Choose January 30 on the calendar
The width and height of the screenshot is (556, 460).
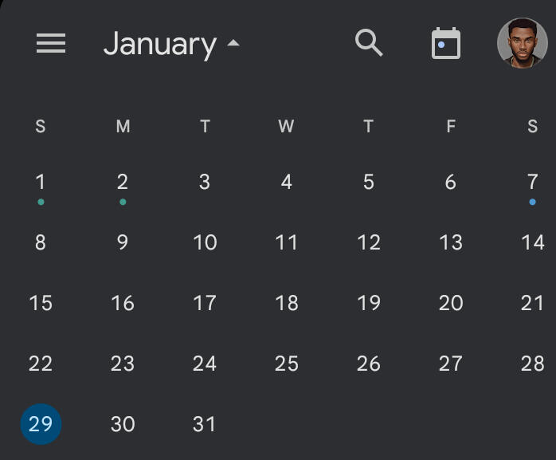point(123,423)
